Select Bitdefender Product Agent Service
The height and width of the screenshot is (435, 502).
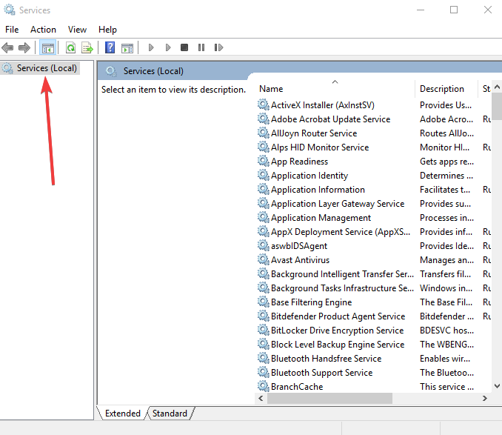[338, 316]
